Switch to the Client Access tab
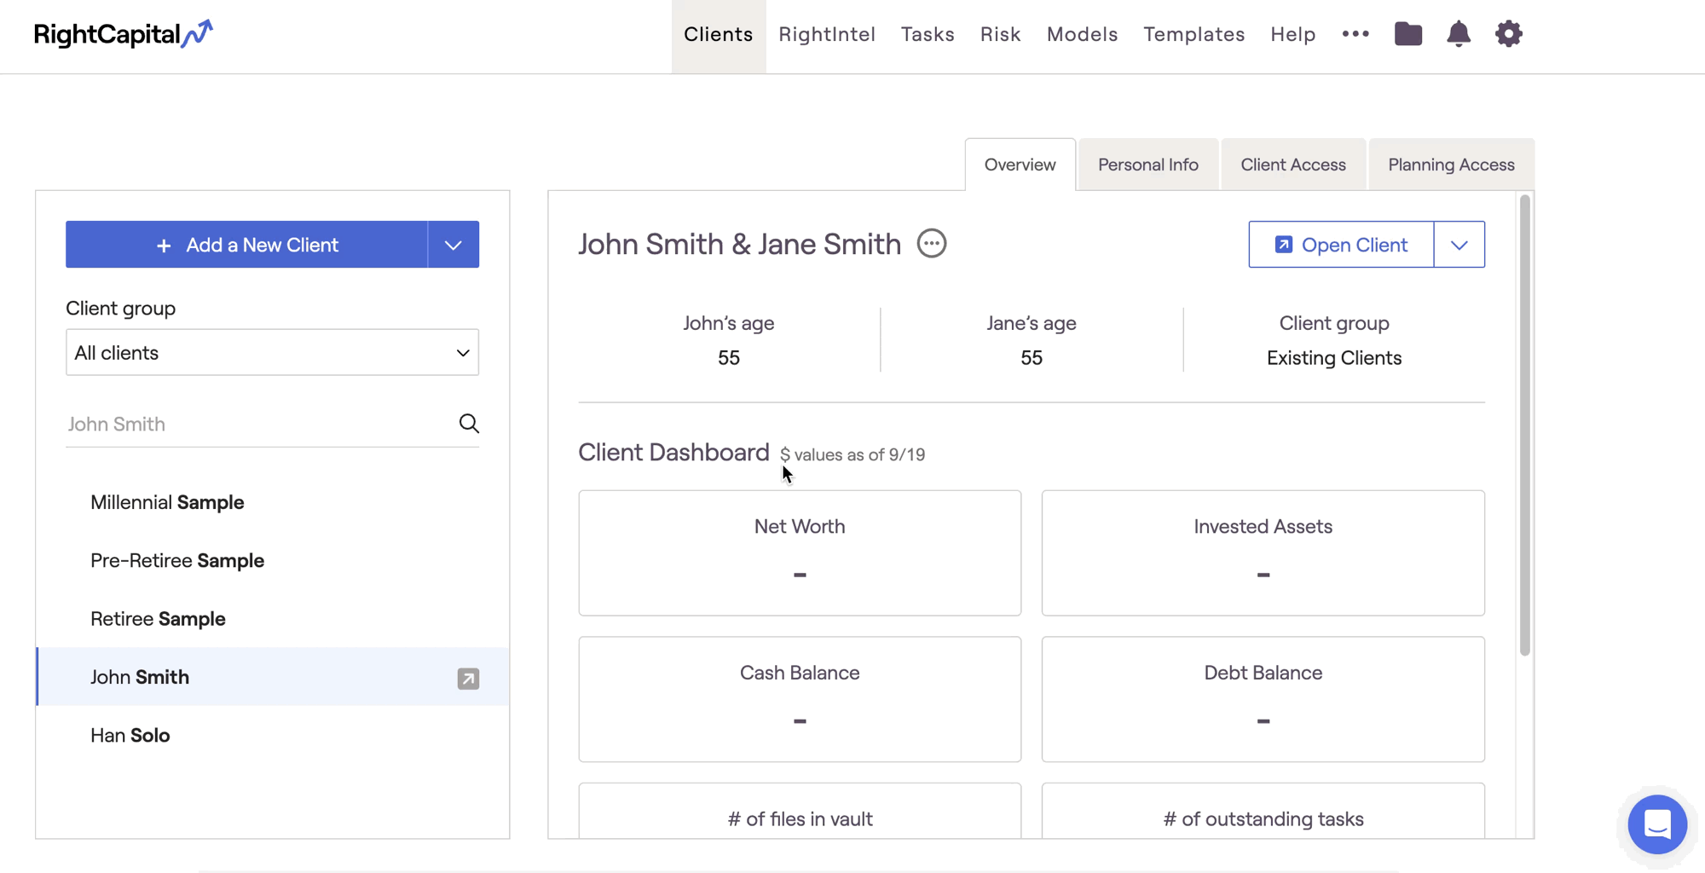 1292,165
